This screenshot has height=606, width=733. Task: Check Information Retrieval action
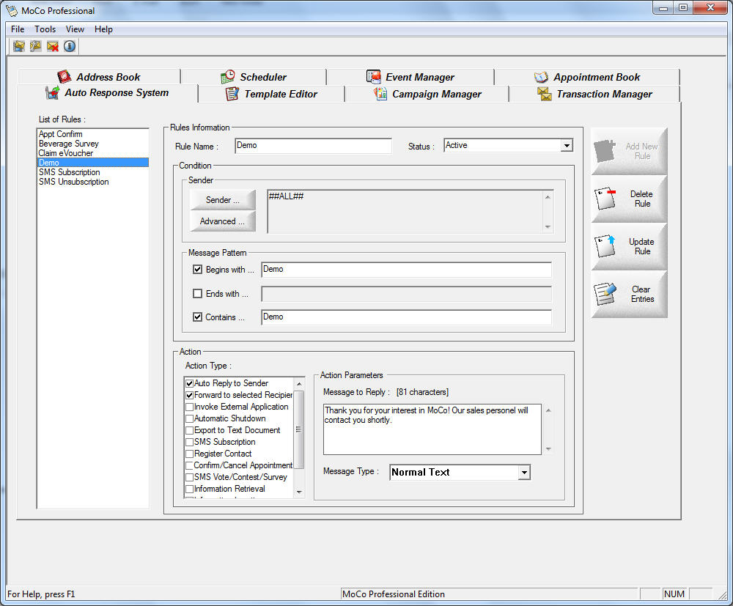click(189, 489)
